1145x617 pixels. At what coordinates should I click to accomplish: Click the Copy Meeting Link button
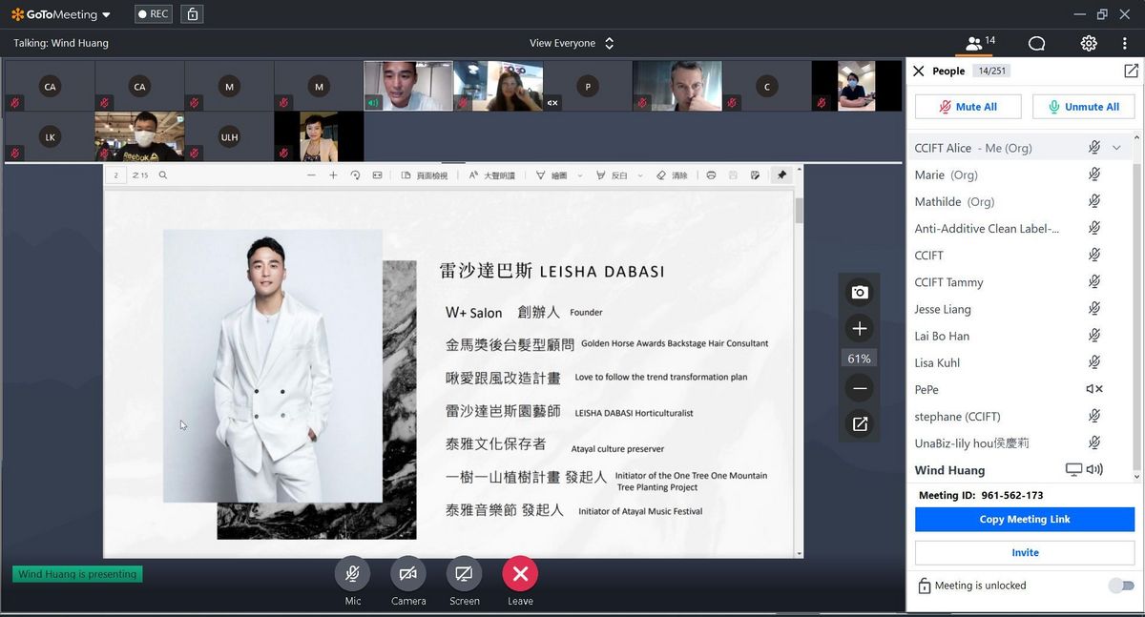tap(1024, 519)
